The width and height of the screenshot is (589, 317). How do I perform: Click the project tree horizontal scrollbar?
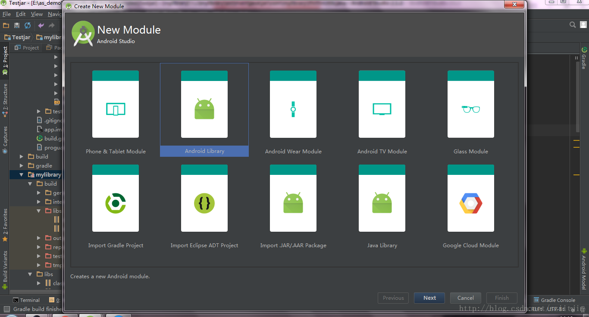(35, 292)
